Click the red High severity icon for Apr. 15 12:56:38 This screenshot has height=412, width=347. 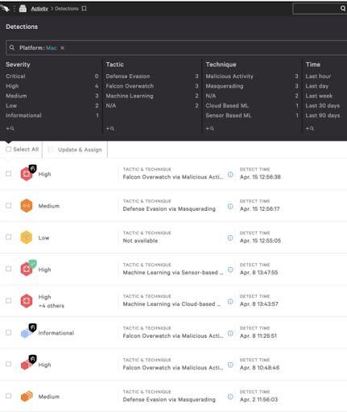click(27, 174)
